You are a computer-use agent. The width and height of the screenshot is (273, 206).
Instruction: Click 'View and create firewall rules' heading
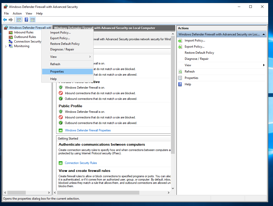[84, 171]
